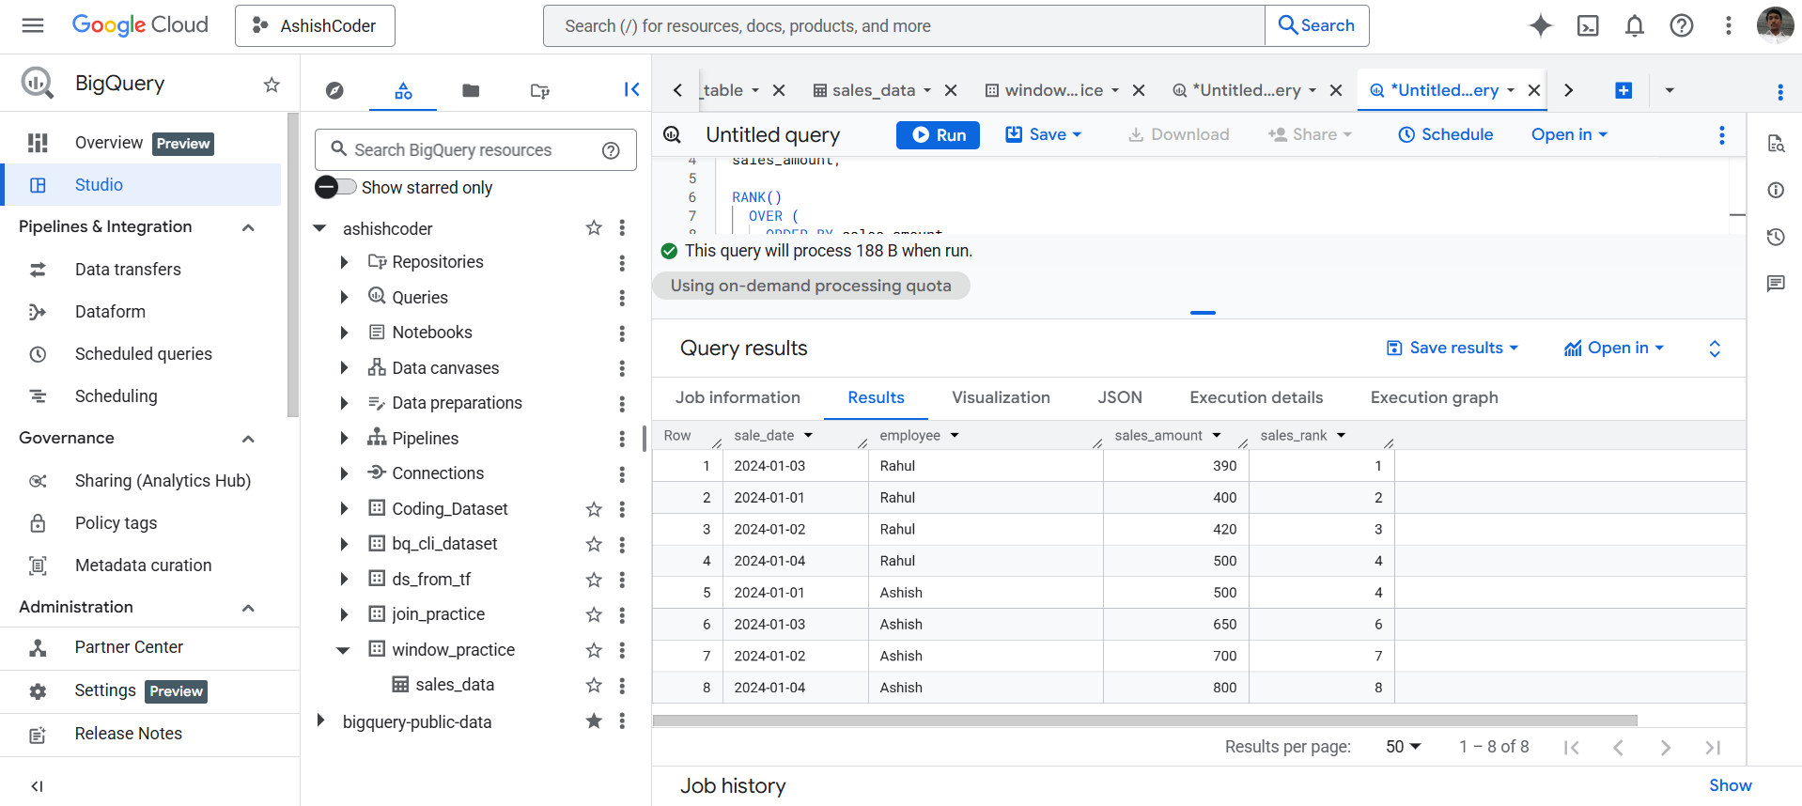Open the main navigation hamburger menu

click(33, 25)
